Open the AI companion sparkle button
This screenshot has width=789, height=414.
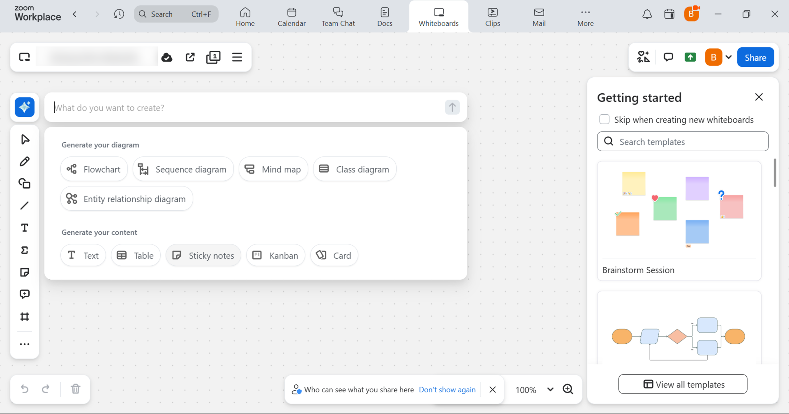coord(25,107)
